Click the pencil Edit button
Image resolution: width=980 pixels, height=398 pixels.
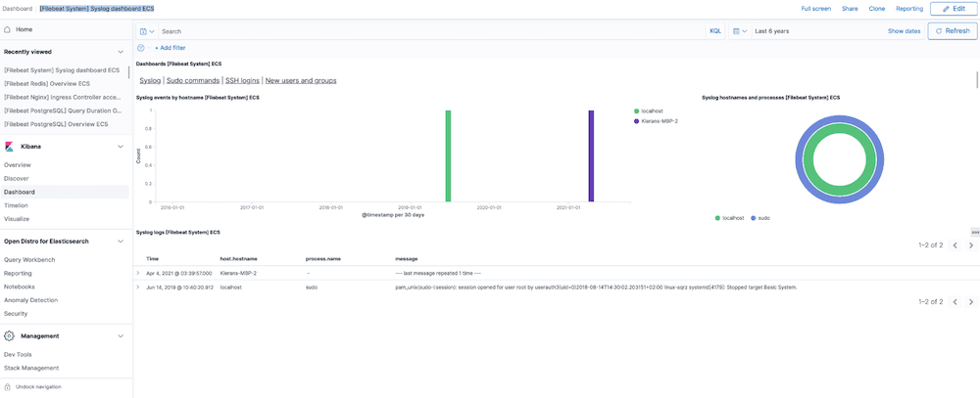pyautogui.click(x=954, y=9)
